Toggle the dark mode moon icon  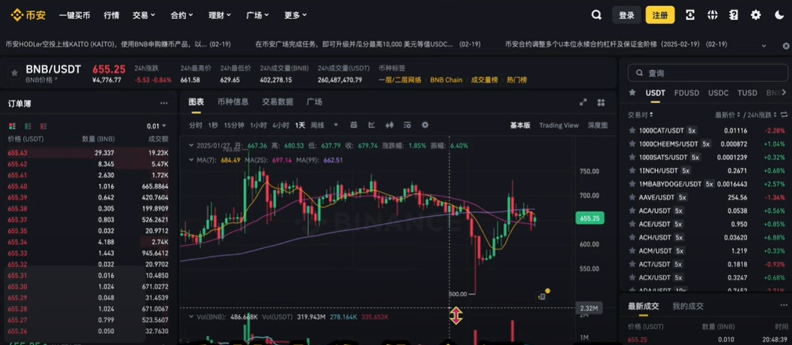coord(779,15)
